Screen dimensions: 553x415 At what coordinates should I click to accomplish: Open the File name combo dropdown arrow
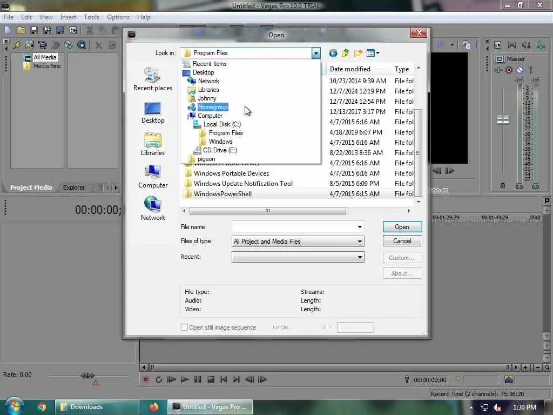(360, 226)
